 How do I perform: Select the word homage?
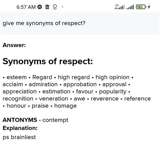[65, 106]
